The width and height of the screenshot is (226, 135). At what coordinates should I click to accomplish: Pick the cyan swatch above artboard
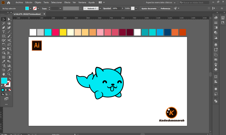(x=48, y=32)
